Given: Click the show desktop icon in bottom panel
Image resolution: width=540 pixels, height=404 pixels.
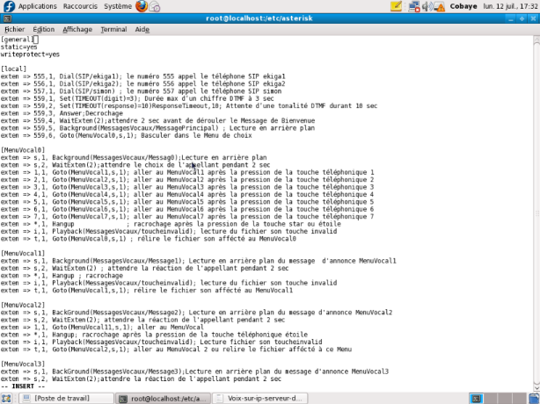Looking at the screenshot, I should tap(6, 398).
